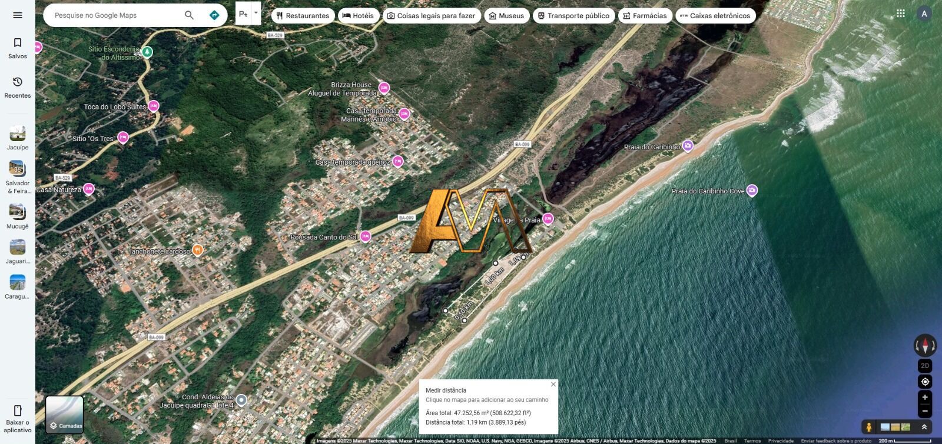Expand the imagery strip with chevrons
This screenshot has height=444, width=942.
(924, 427)
